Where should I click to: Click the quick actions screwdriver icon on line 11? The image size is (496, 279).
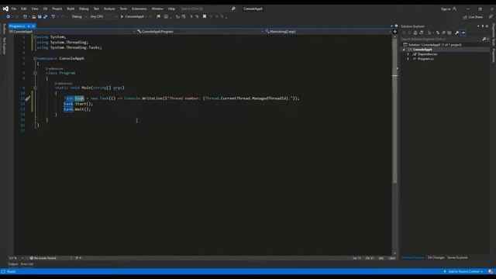28,98
